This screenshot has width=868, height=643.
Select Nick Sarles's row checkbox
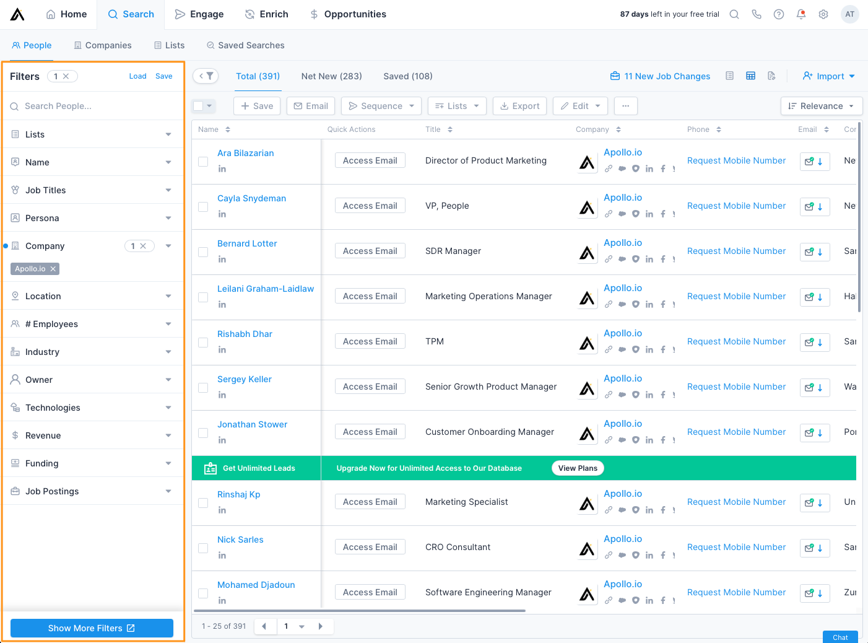(x=203, y=548)
